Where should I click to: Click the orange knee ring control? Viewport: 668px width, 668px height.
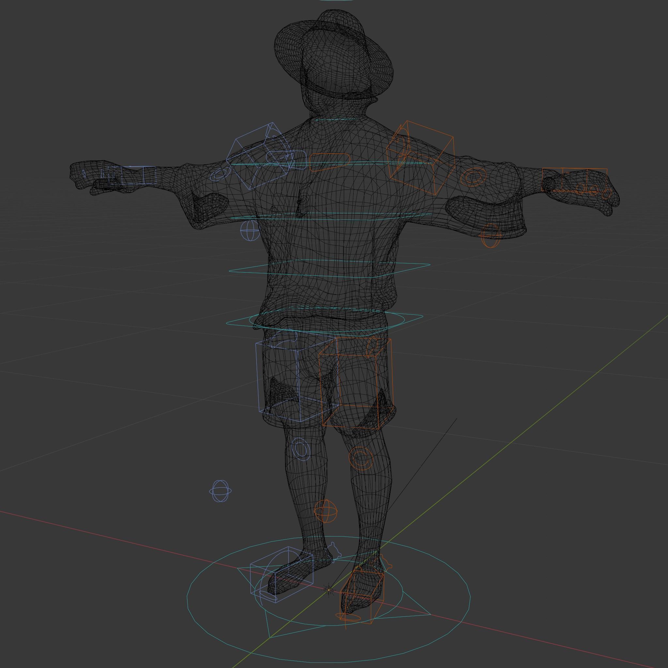tap(361, 459)
